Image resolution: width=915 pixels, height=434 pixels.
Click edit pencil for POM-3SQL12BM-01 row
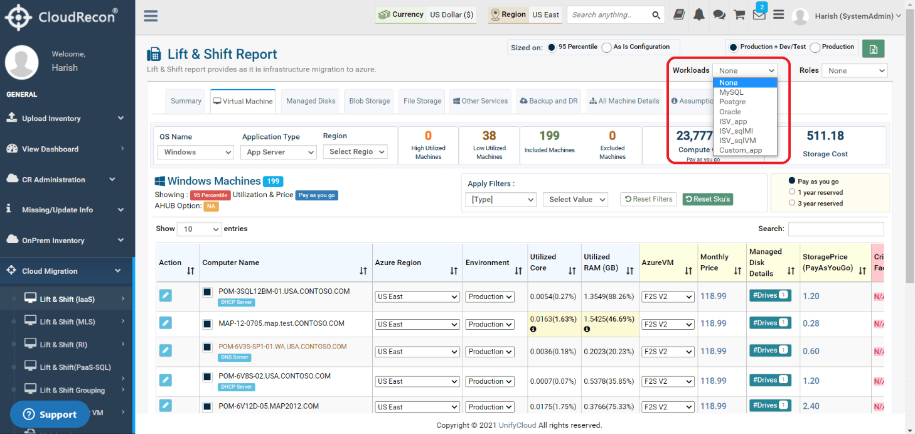click(165, 296)
